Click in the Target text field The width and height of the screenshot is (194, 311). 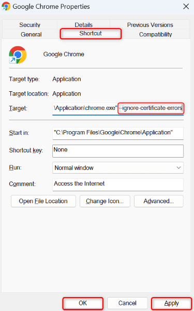(x=118, y=108)
